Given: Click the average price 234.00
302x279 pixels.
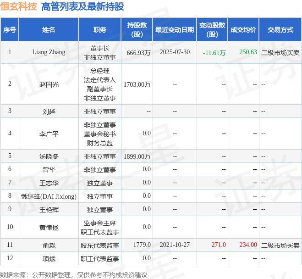Looking at the screenshot, I should (248, 245).
